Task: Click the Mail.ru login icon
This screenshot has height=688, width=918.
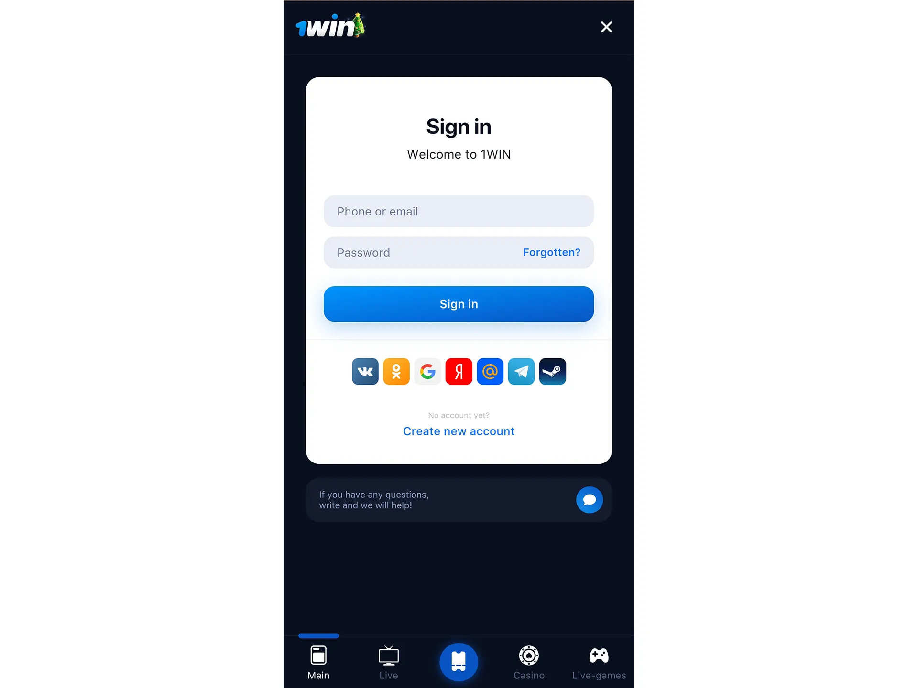Action: [x=489, y=371]
